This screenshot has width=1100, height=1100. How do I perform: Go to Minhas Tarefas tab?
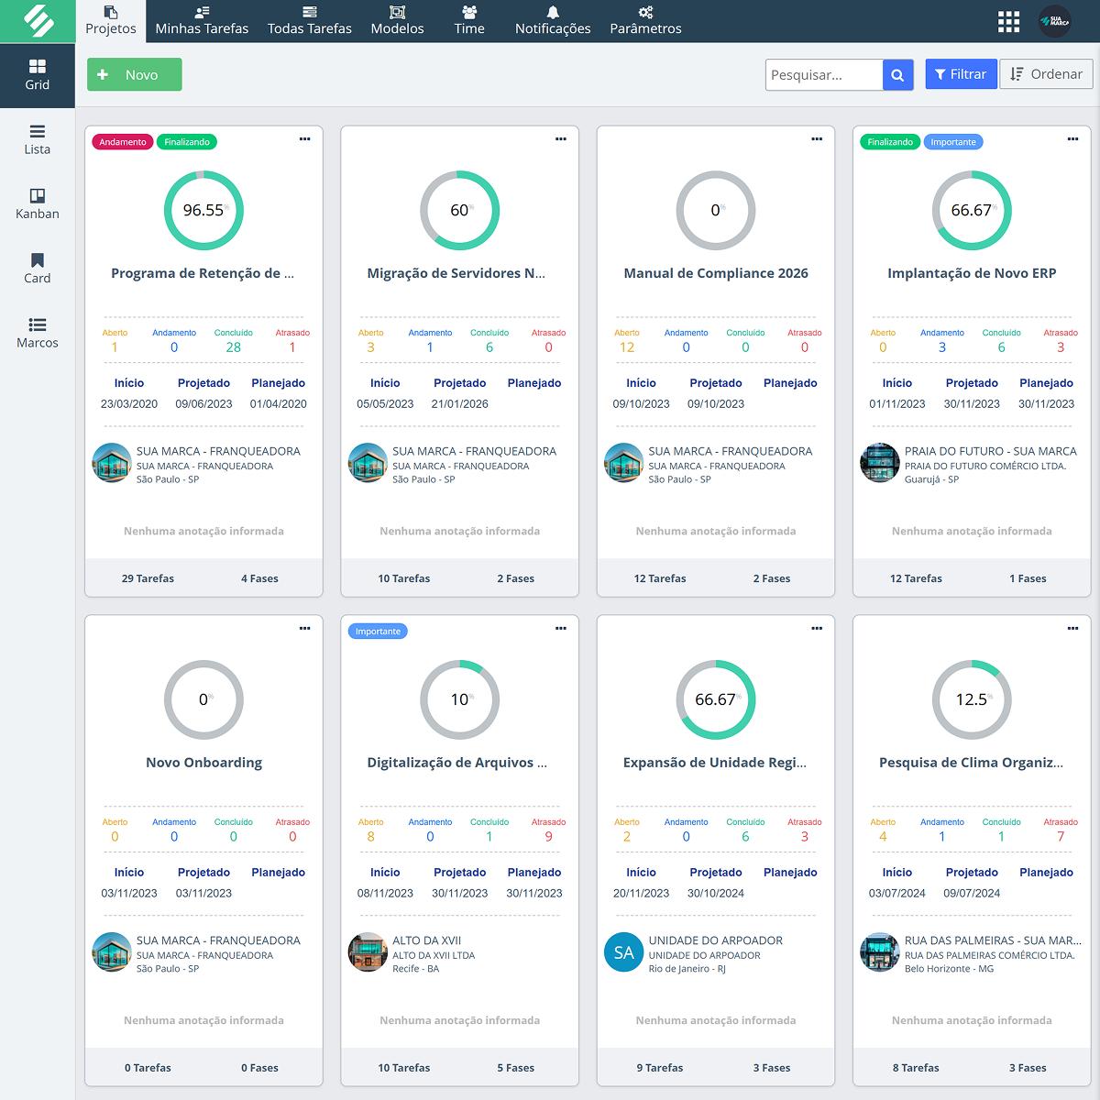[202, 20]
